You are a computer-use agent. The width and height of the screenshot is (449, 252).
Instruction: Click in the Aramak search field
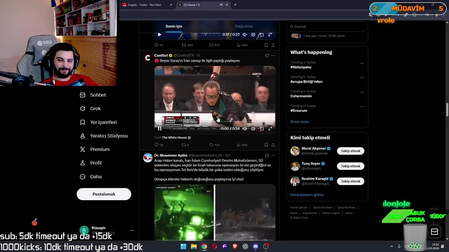[x=327, y=27]
